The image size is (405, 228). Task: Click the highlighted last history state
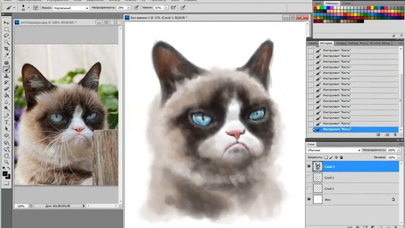(356, 129)
